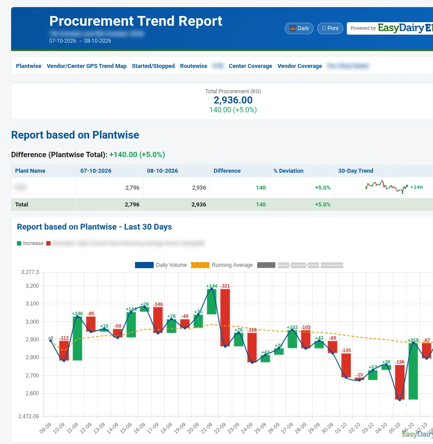
Task: Navigate to Center Coverage link
Action: pos(250,66)
